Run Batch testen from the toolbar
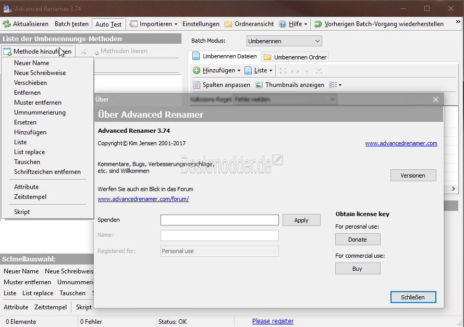The image size is (464, 327). [x=71, y=24]
